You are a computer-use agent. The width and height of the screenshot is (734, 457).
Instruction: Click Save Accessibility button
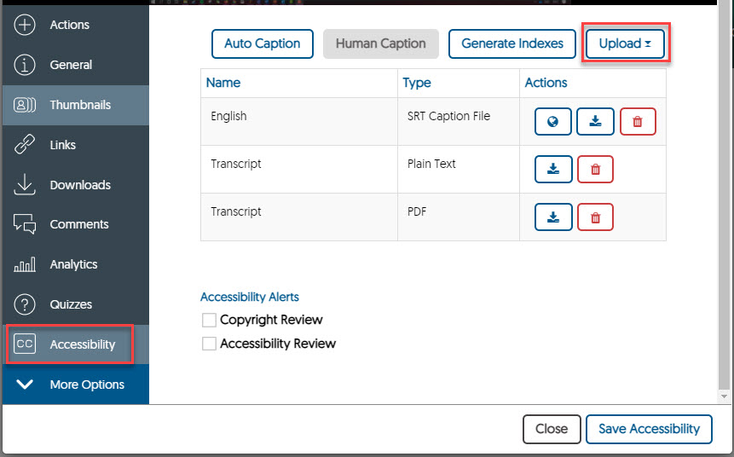(649, 429)
